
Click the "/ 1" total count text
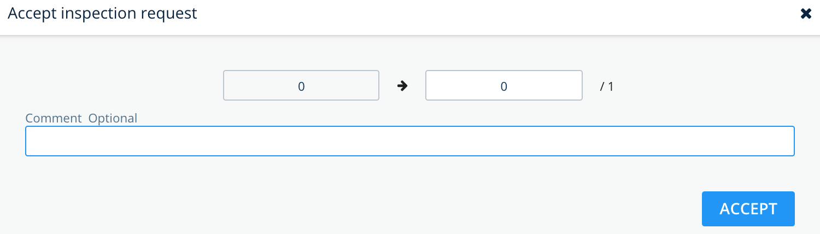607,86
